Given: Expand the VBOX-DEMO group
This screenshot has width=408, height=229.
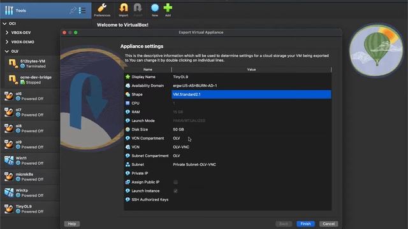Looking at the screenshot, I should [7, 42].
